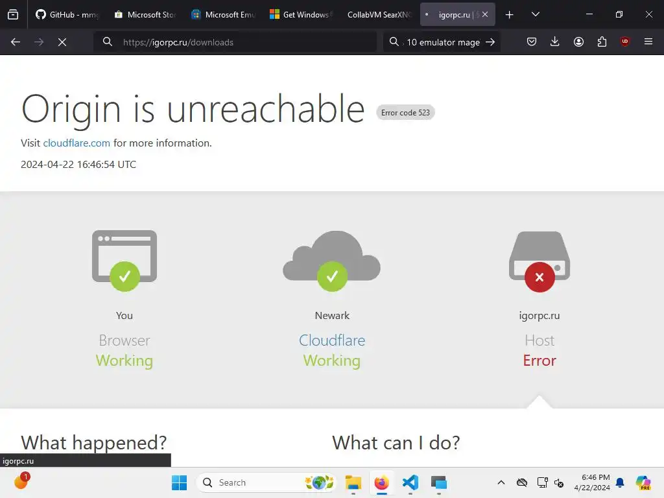Follow the cloudflare.com link
The height and width of the screenshot is (498, 664).
77,143
